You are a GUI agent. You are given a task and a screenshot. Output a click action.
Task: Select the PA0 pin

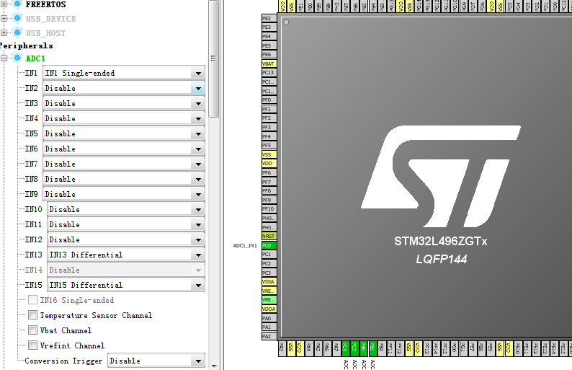tap(269, 318)
